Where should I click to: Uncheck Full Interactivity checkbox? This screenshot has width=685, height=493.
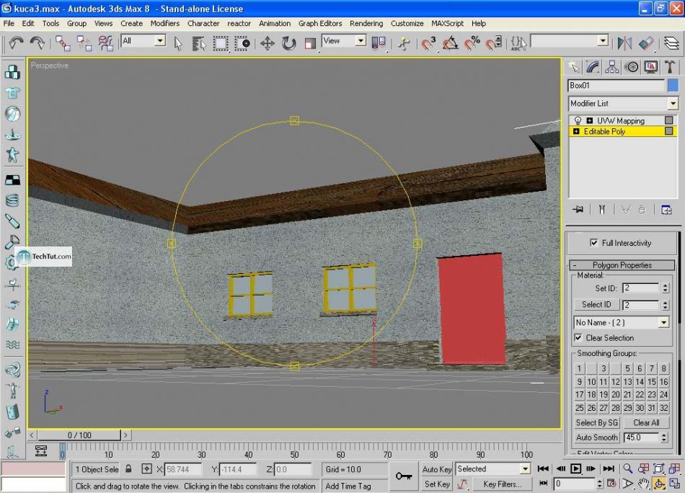(593, 243)
